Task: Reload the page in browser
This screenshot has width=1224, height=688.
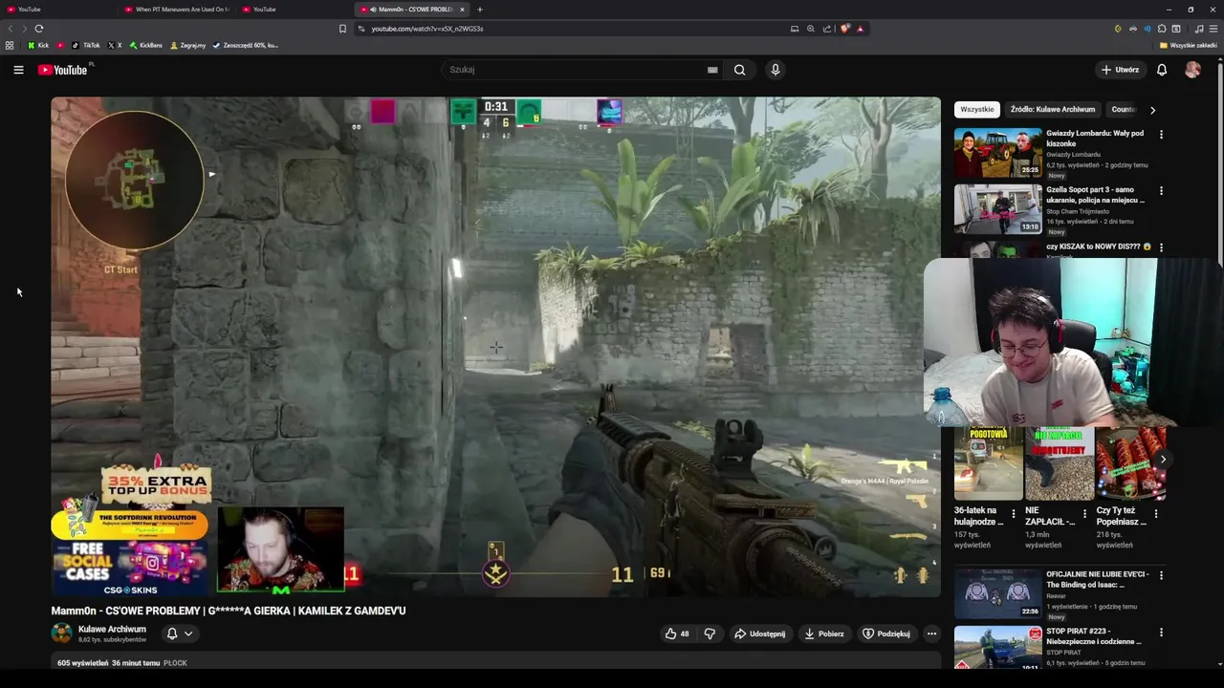Action: click(x=38, y=29)
